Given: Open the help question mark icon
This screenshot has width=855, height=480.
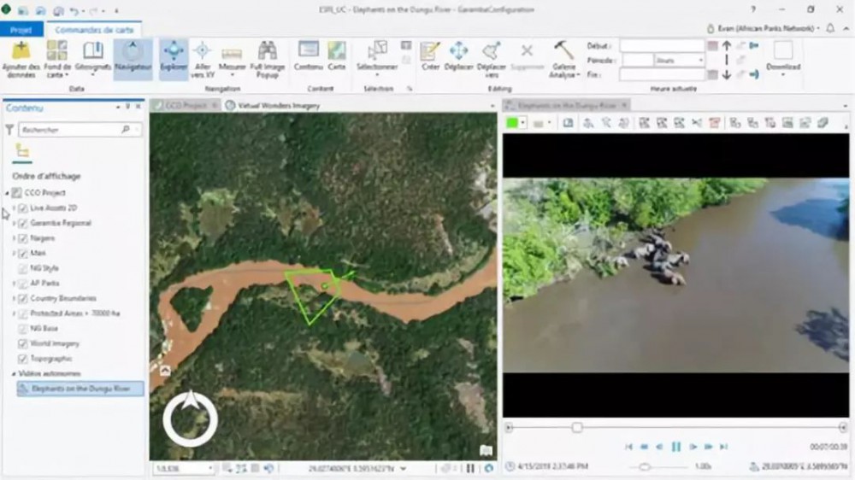Looking at the screenshot, I should pyautogui.click(x=753, y=9).
